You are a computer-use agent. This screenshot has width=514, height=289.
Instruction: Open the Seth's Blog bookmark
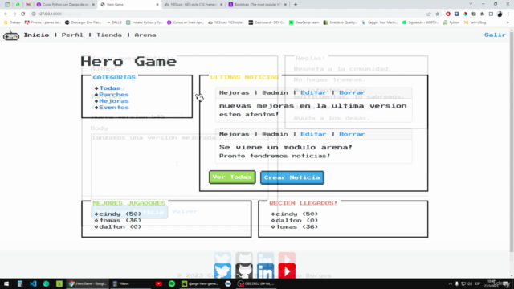(475, 22)
